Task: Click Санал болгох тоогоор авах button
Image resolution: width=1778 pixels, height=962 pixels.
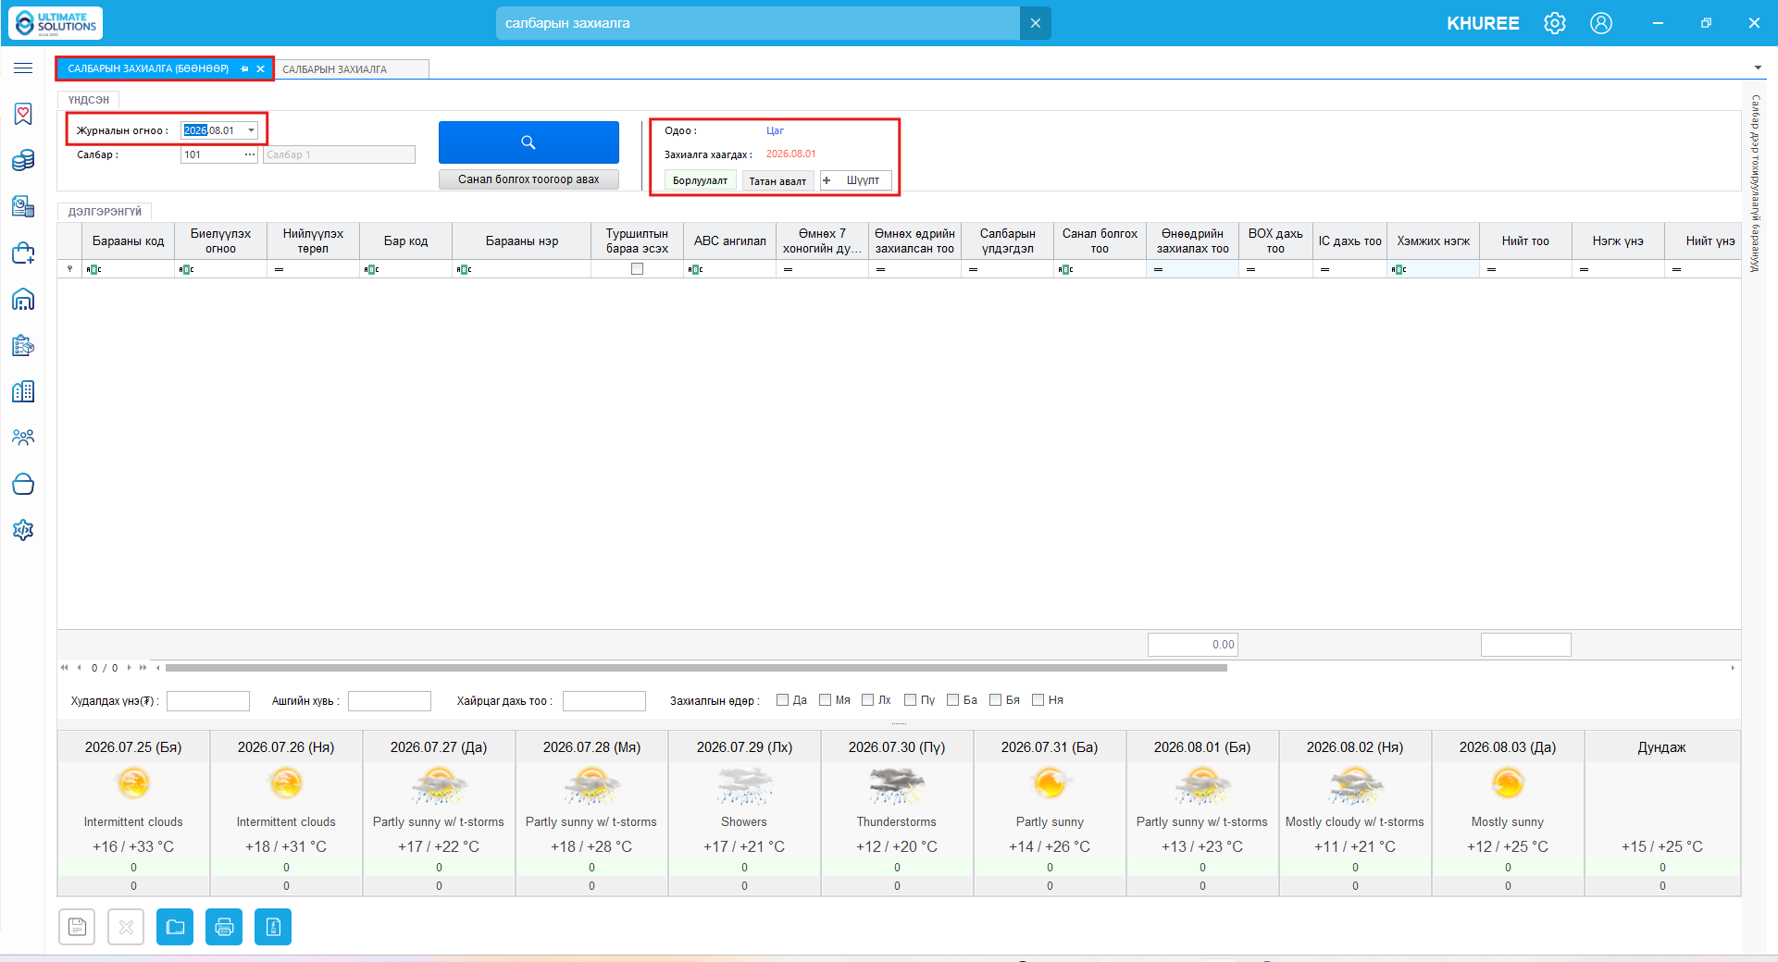Action: [x=528, y=179]
